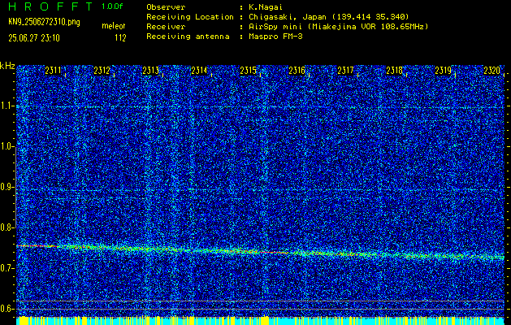This screenshot has width=511, height=325.
Task: Click the Receiving antenna field label
Action: 188,37
